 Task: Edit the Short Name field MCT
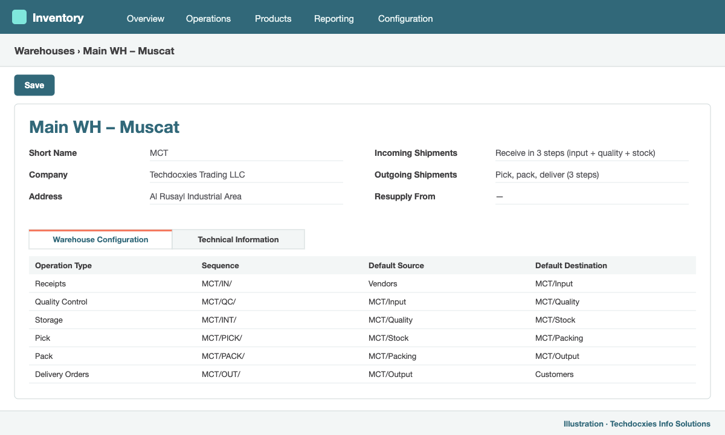pos(246,153)
